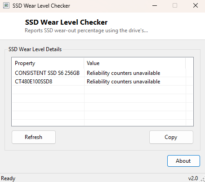Click the description text under the heading
Image resolution: width=205 pixels, height=182 pixels.
tap(86, 30)
